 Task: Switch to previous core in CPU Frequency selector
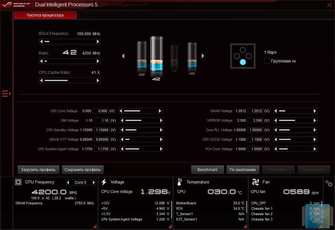(x=68, y=182)
